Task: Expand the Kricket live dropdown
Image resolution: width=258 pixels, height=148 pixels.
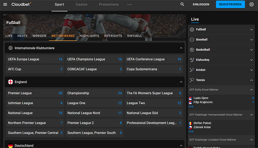Action: (x=251, y=70)
